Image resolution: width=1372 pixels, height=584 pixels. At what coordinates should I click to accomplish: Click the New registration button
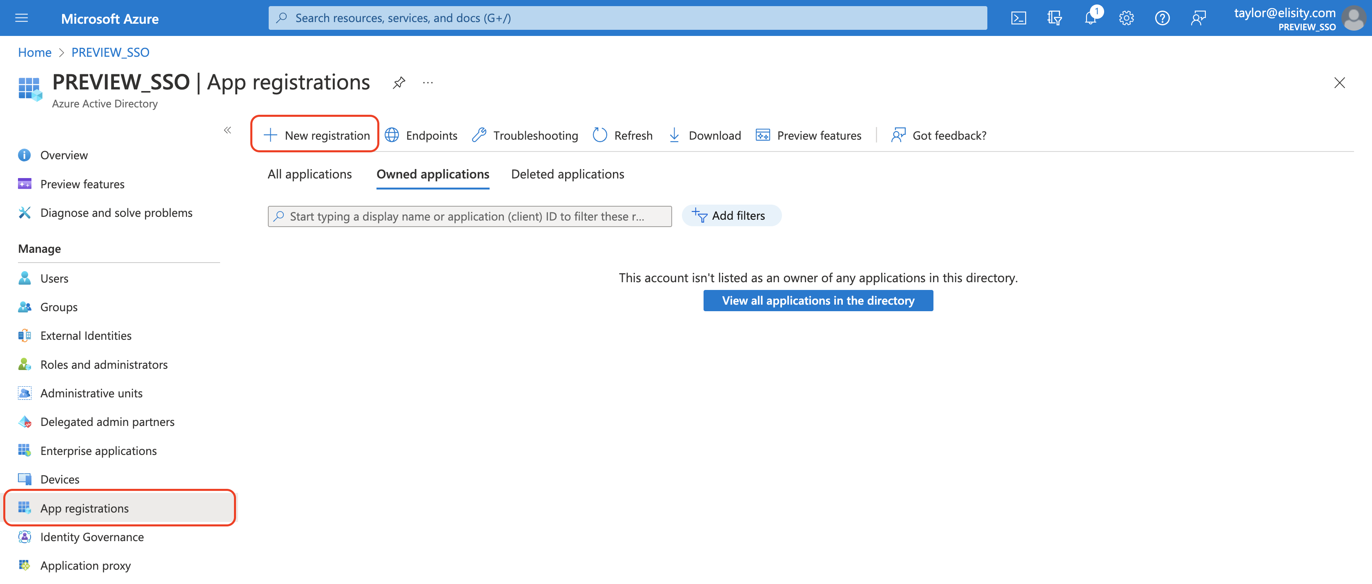pos(316,135)
